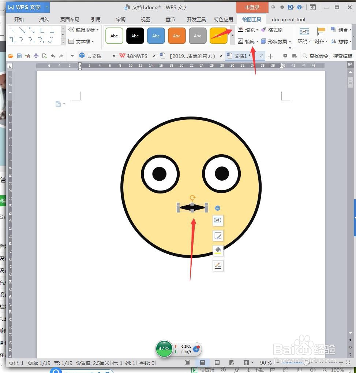Click the 格式刷 format painter

[272, 30]
